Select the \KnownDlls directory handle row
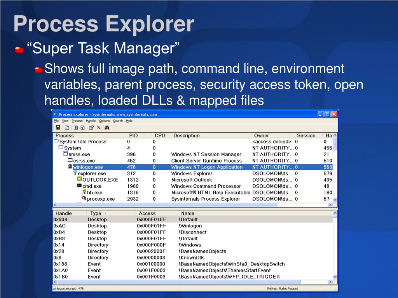 (x=193, y=258)
